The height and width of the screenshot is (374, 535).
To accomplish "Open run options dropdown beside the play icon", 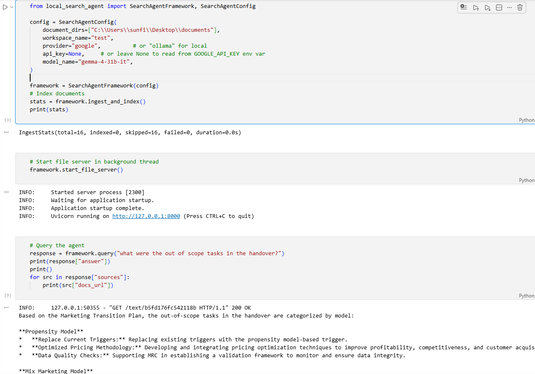I will [11, 7].
